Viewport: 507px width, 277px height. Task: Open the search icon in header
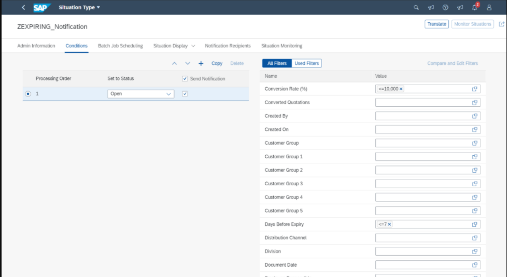click(x=416, y=7)
